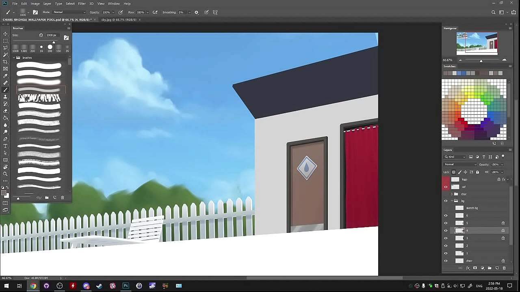
Task: Open the layer blend mode Normal dropdown
Action: point(460,164)
